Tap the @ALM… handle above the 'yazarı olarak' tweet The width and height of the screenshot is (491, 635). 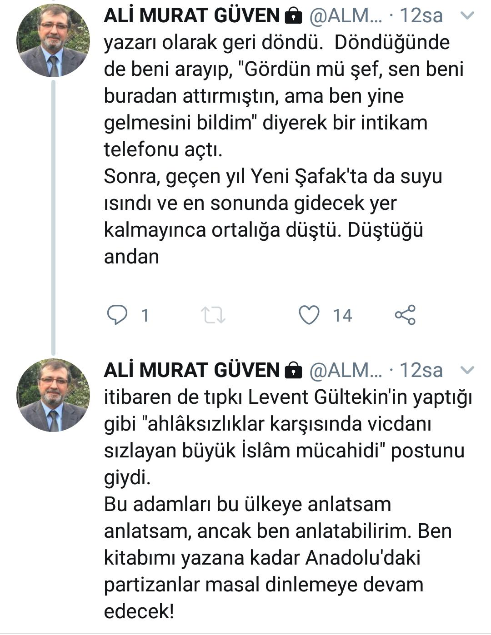click(x=346, y=16)
